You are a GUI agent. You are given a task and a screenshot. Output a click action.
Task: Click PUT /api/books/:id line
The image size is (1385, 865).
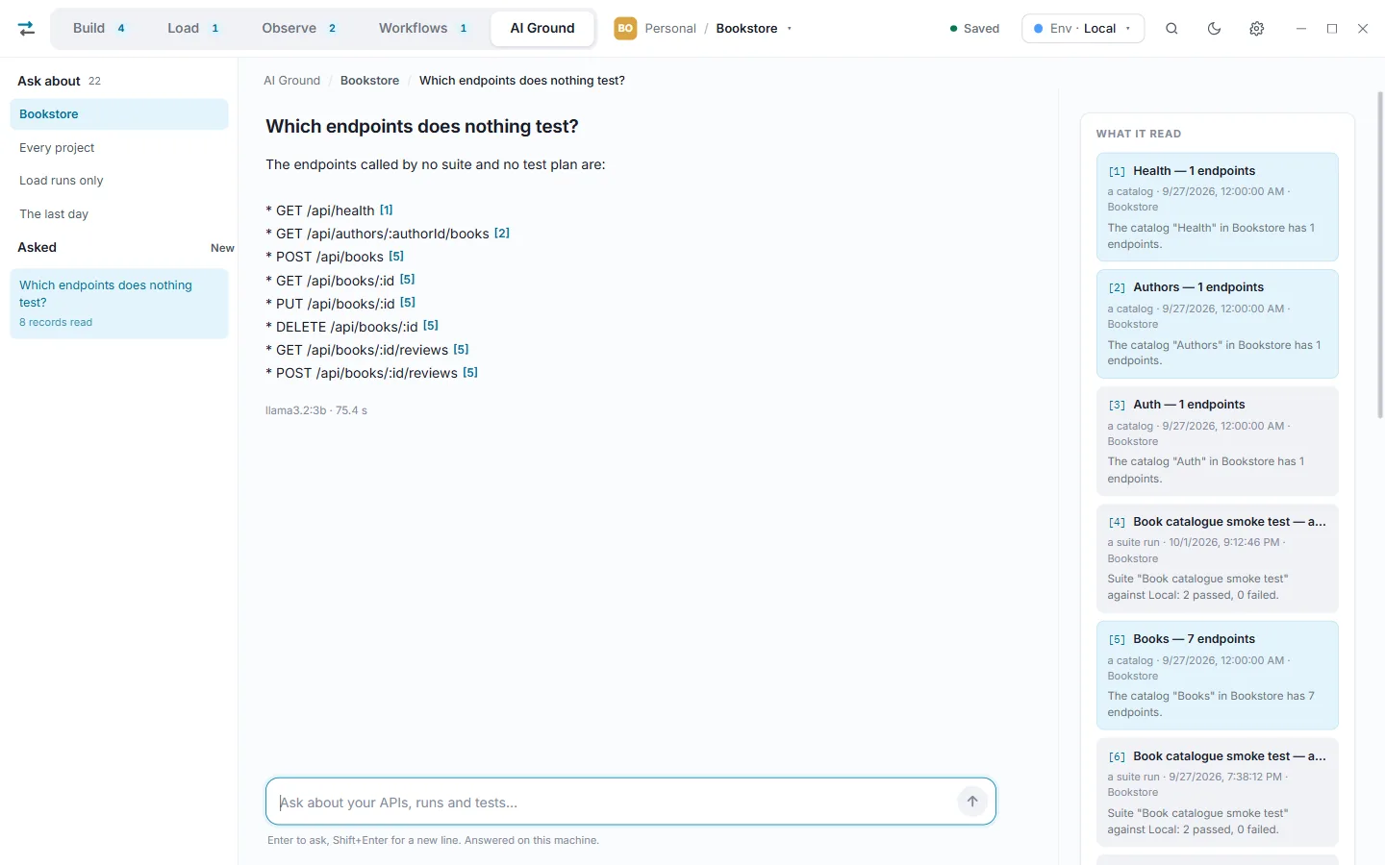point(340,303)
